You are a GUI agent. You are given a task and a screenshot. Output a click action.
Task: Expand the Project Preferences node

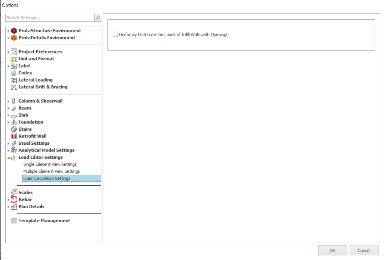click(x=8, y=52)
